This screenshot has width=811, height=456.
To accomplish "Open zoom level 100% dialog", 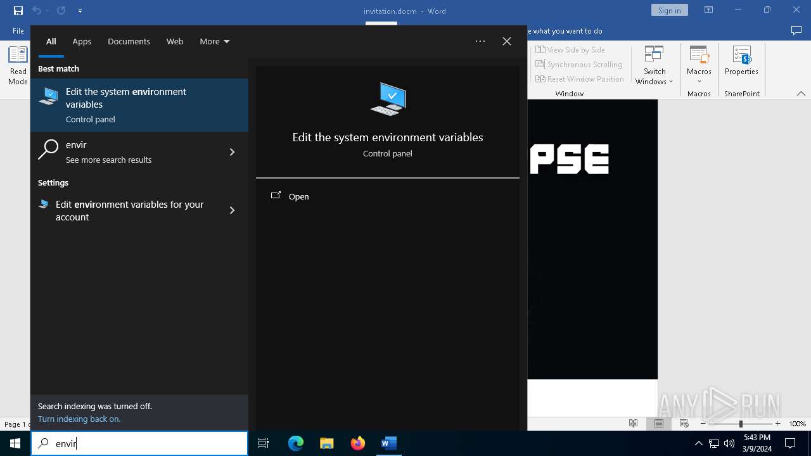I will [797, 424].
